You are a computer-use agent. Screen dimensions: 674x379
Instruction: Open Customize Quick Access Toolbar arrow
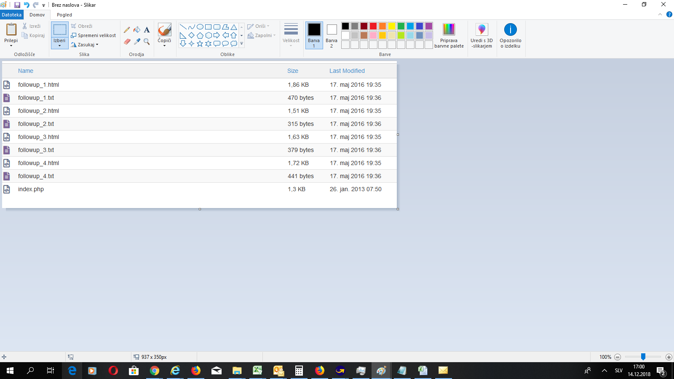[44, 5]
